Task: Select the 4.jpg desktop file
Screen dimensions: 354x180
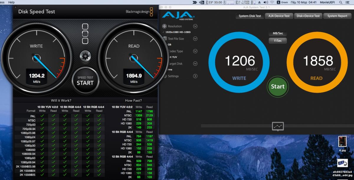Action: pyautogui.click(x=342, y=144)
